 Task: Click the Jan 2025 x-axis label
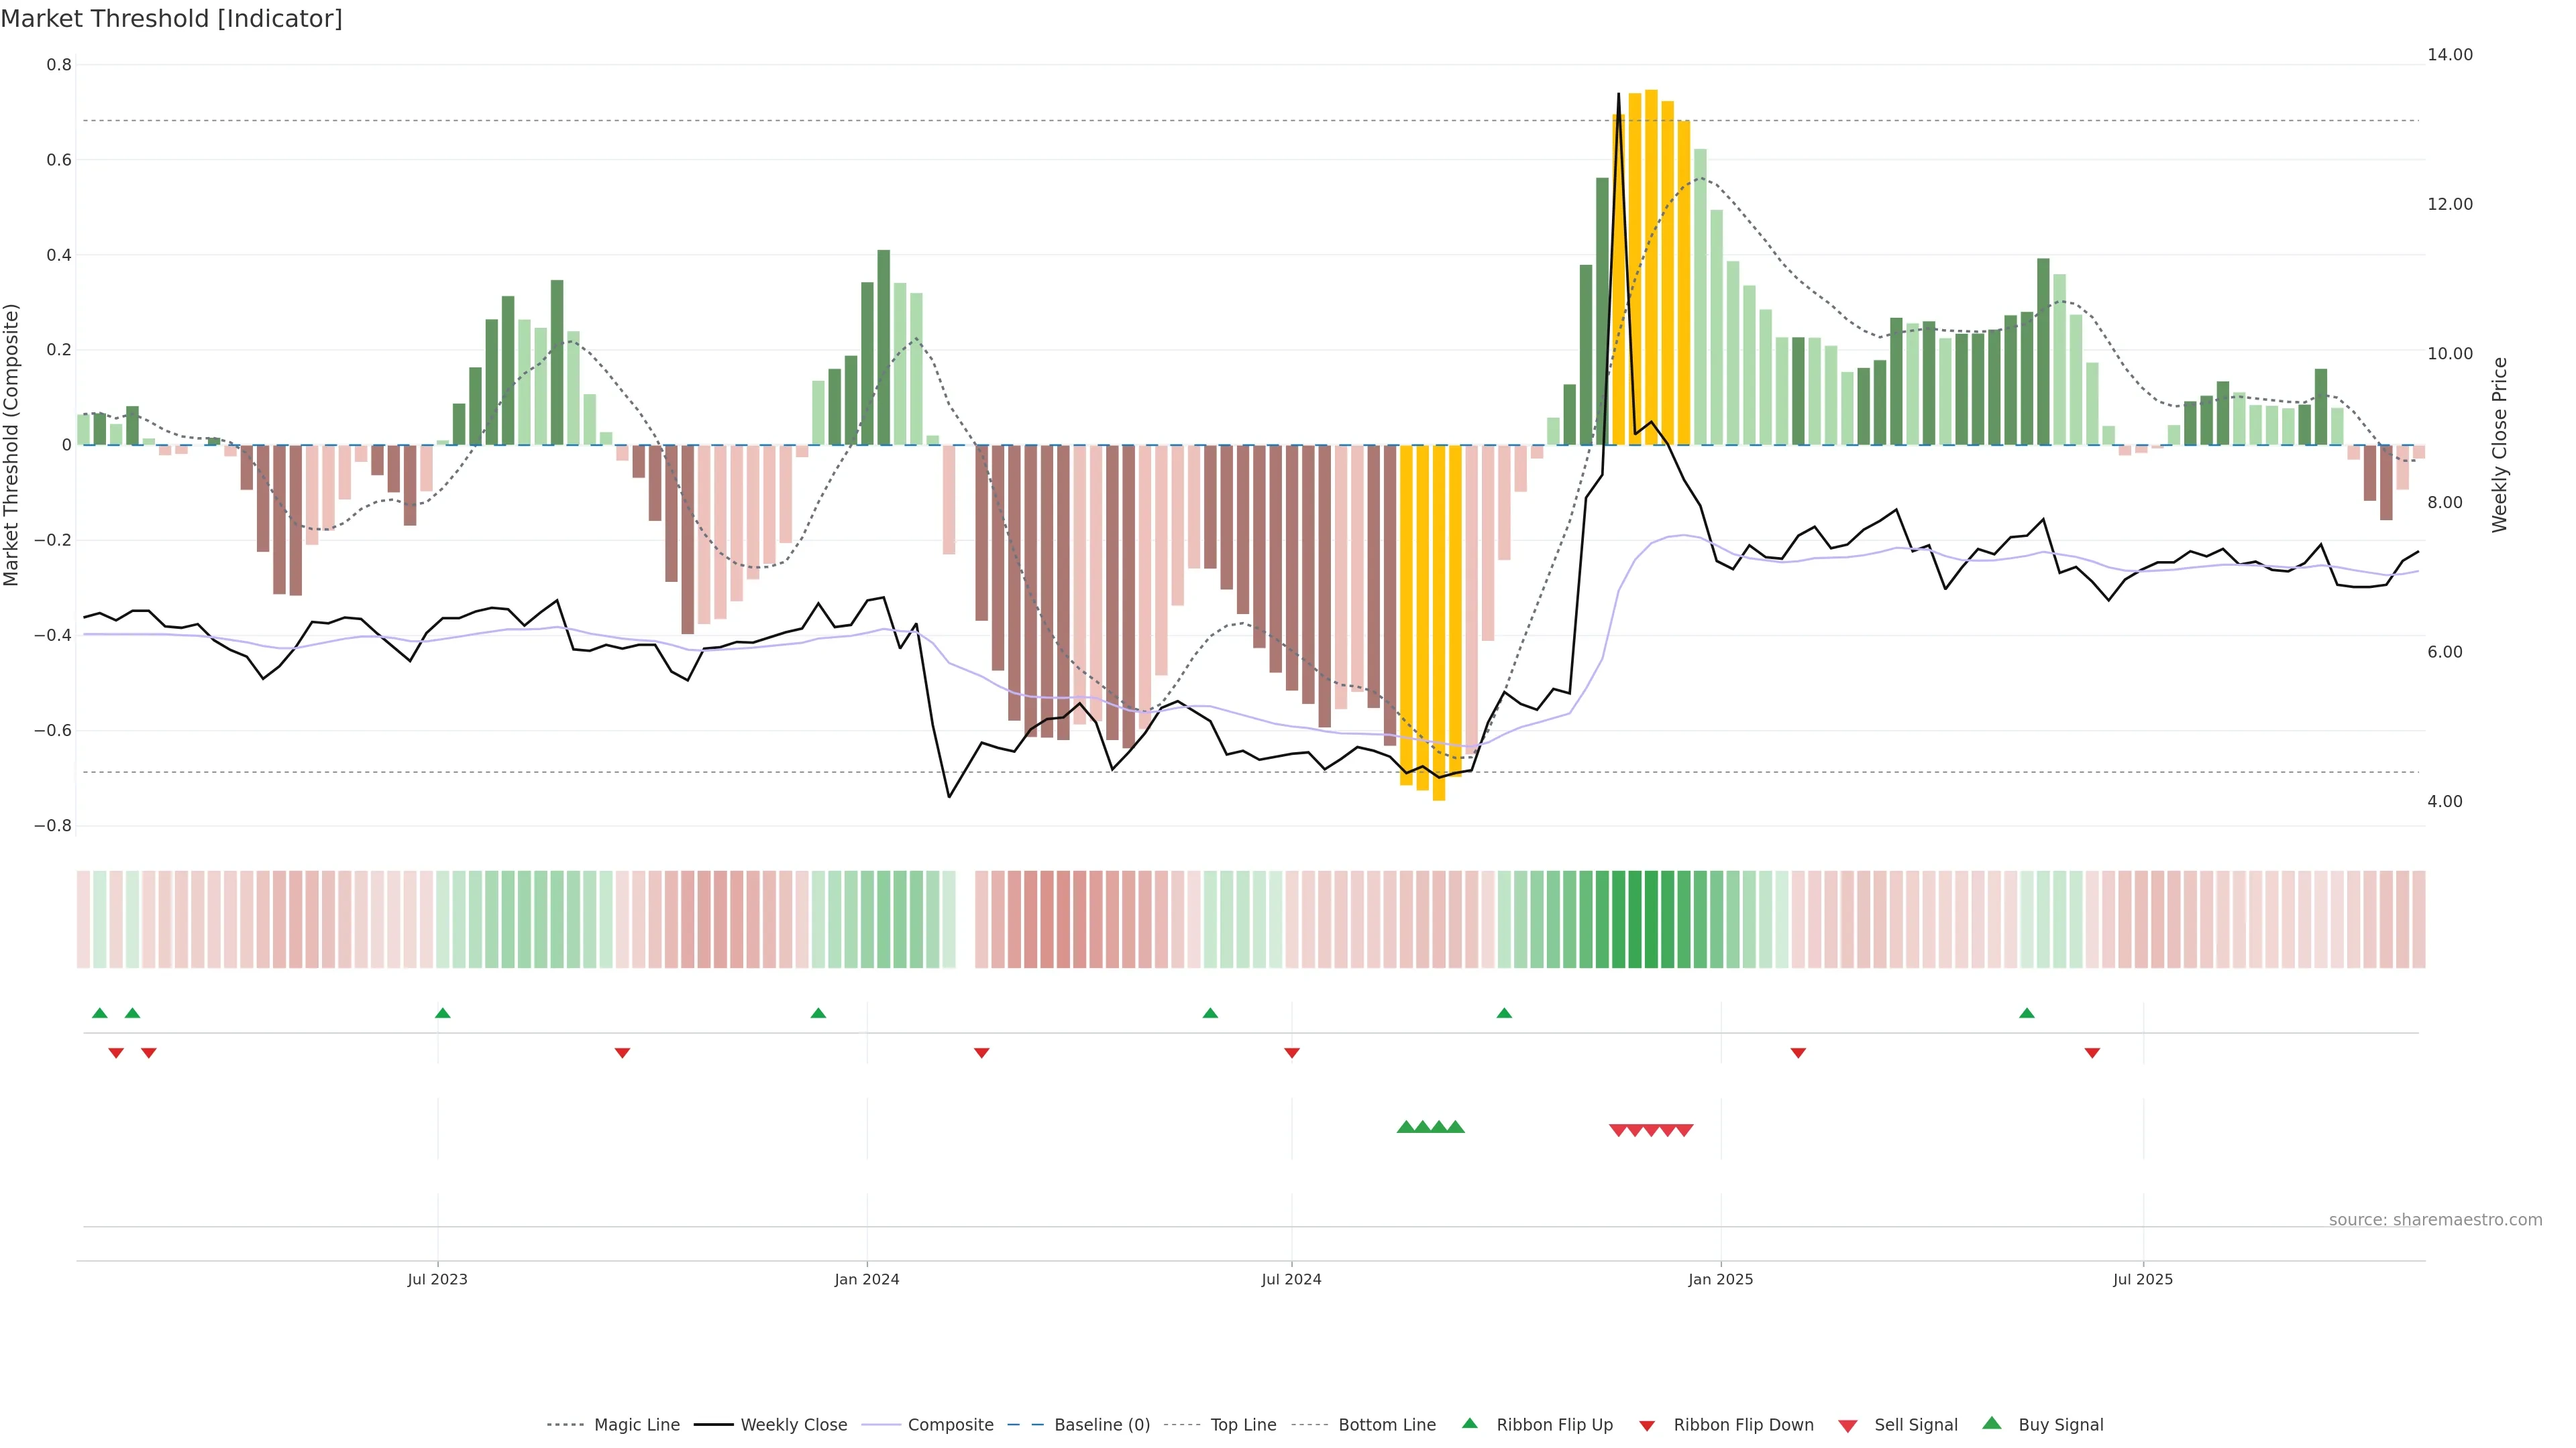[1720, 1279]
